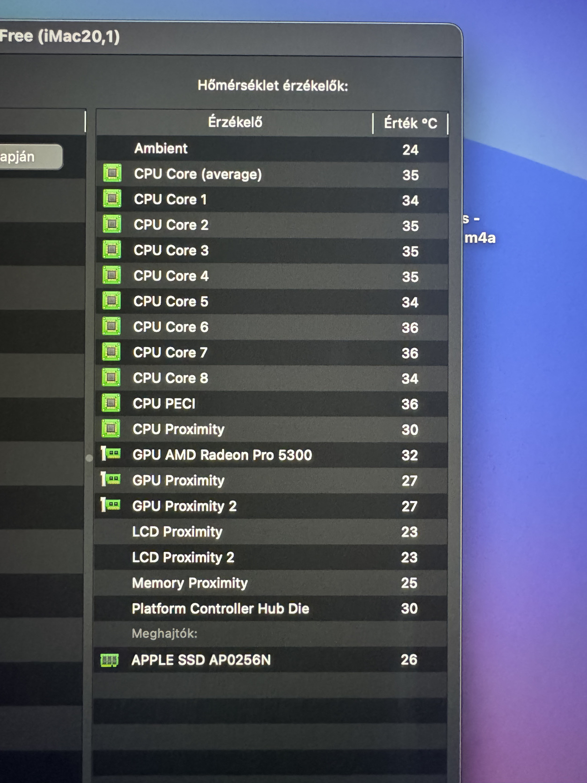
Task: Select the CPU Core 2 label
Action: [171, 225]
